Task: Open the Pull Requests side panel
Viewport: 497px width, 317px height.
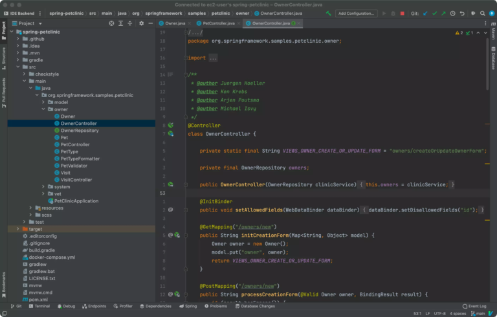Action: point(4,93)
